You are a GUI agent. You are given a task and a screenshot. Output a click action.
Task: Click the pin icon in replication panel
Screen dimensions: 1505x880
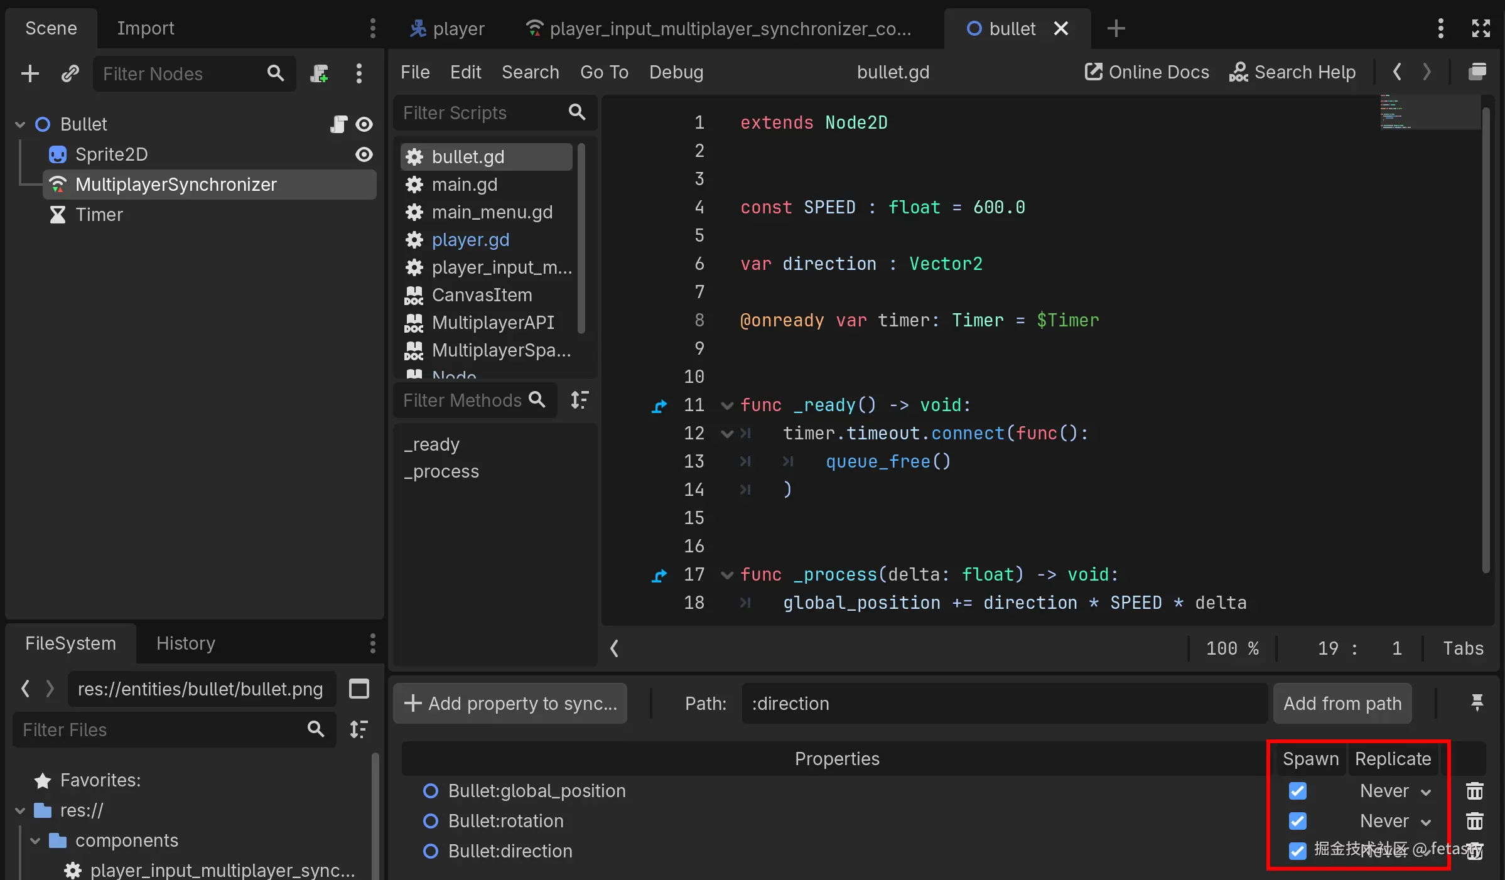[1477, 703]
